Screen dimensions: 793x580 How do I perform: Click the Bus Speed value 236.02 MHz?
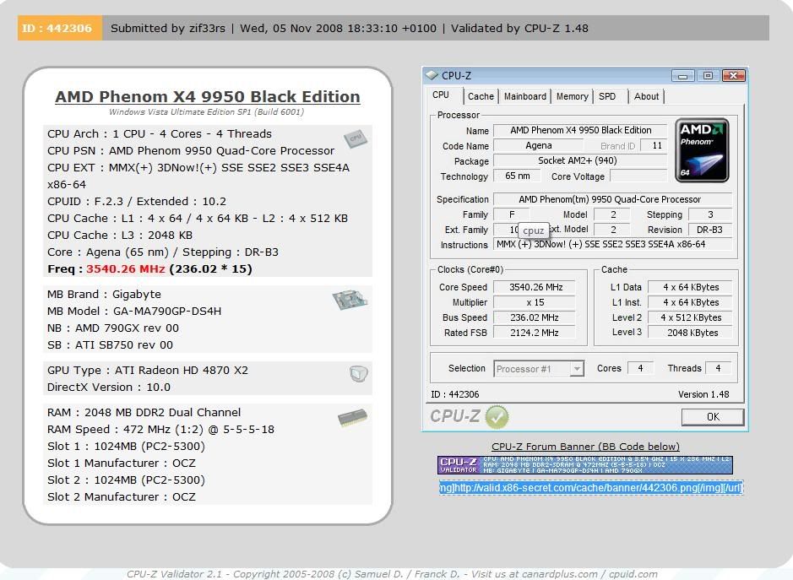click(535, 317)
